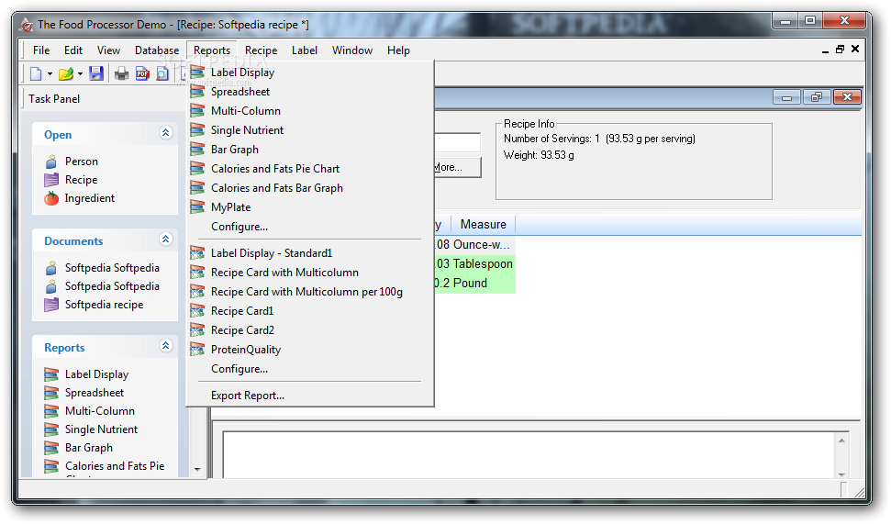The height and width of the screenshot is (524, 891).
Task: Open second Softpedia Softpedia document
Action: click(112, 286)
